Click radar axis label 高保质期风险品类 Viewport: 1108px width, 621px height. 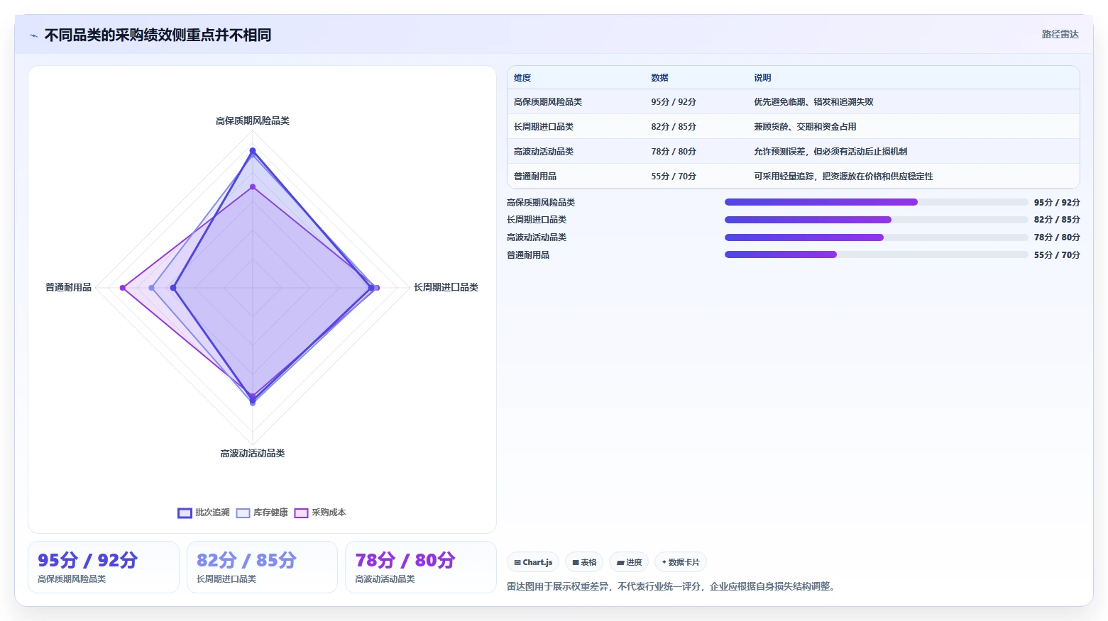click(253, 121)
